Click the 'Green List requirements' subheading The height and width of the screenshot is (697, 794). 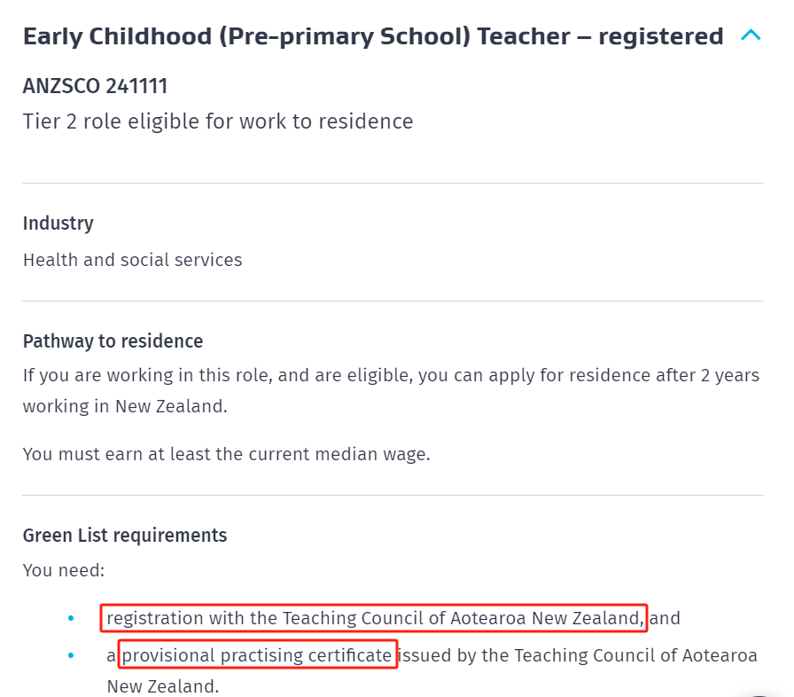coord(125,536)
